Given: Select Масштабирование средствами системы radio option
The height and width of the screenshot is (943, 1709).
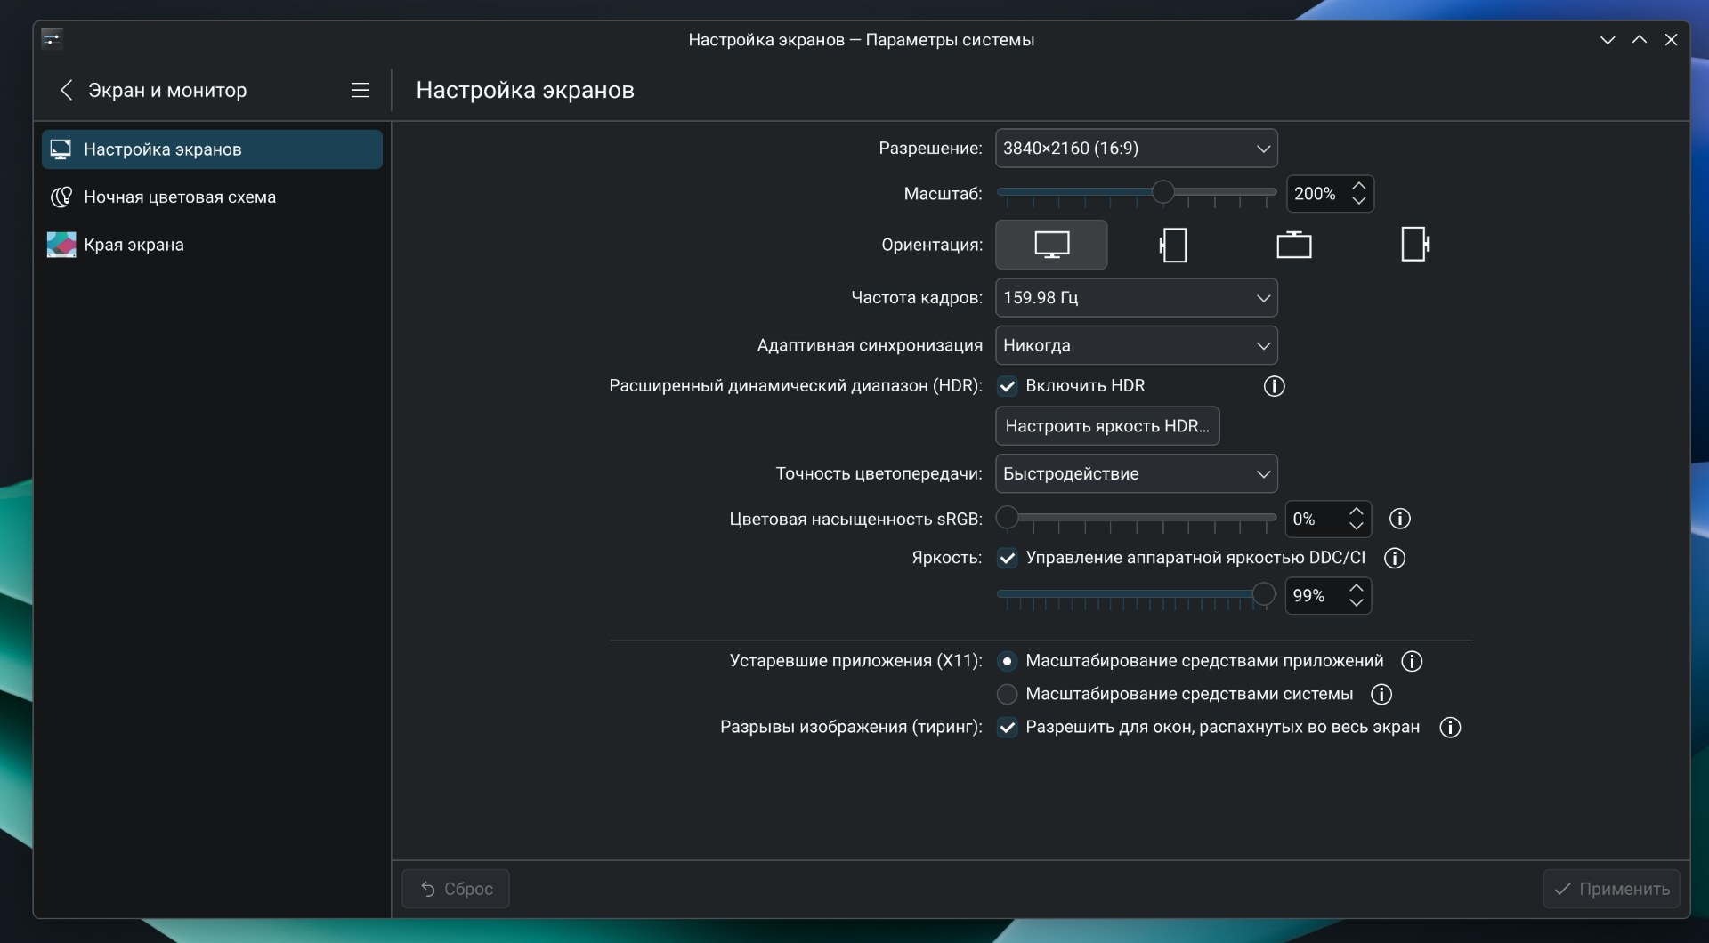Looking at the screenshot, I should point(1008,694).
